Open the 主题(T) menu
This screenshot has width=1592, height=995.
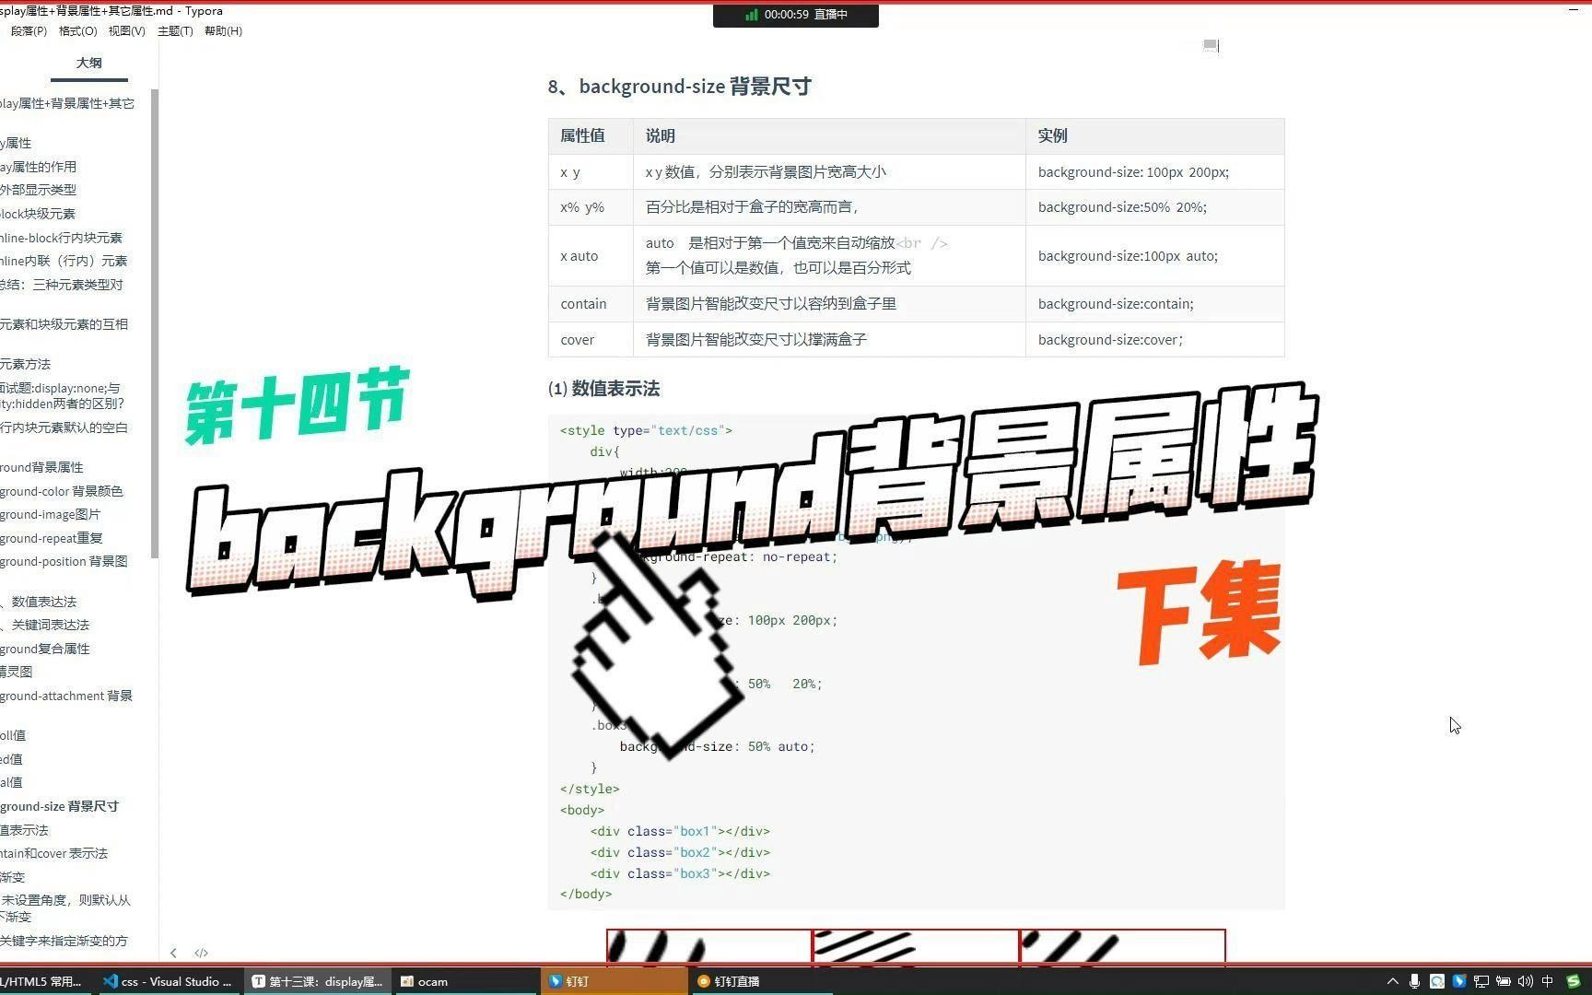point(175,30)
